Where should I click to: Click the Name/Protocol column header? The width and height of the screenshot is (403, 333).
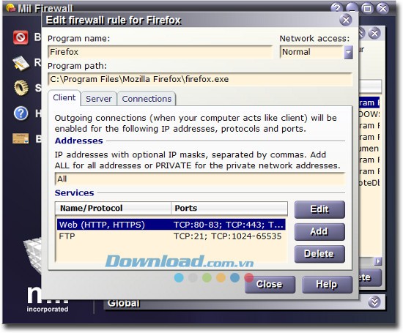point(113,208)
